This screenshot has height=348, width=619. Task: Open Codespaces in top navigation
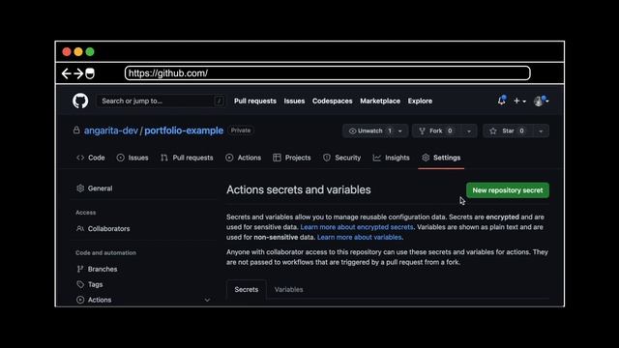pos(332,101)
